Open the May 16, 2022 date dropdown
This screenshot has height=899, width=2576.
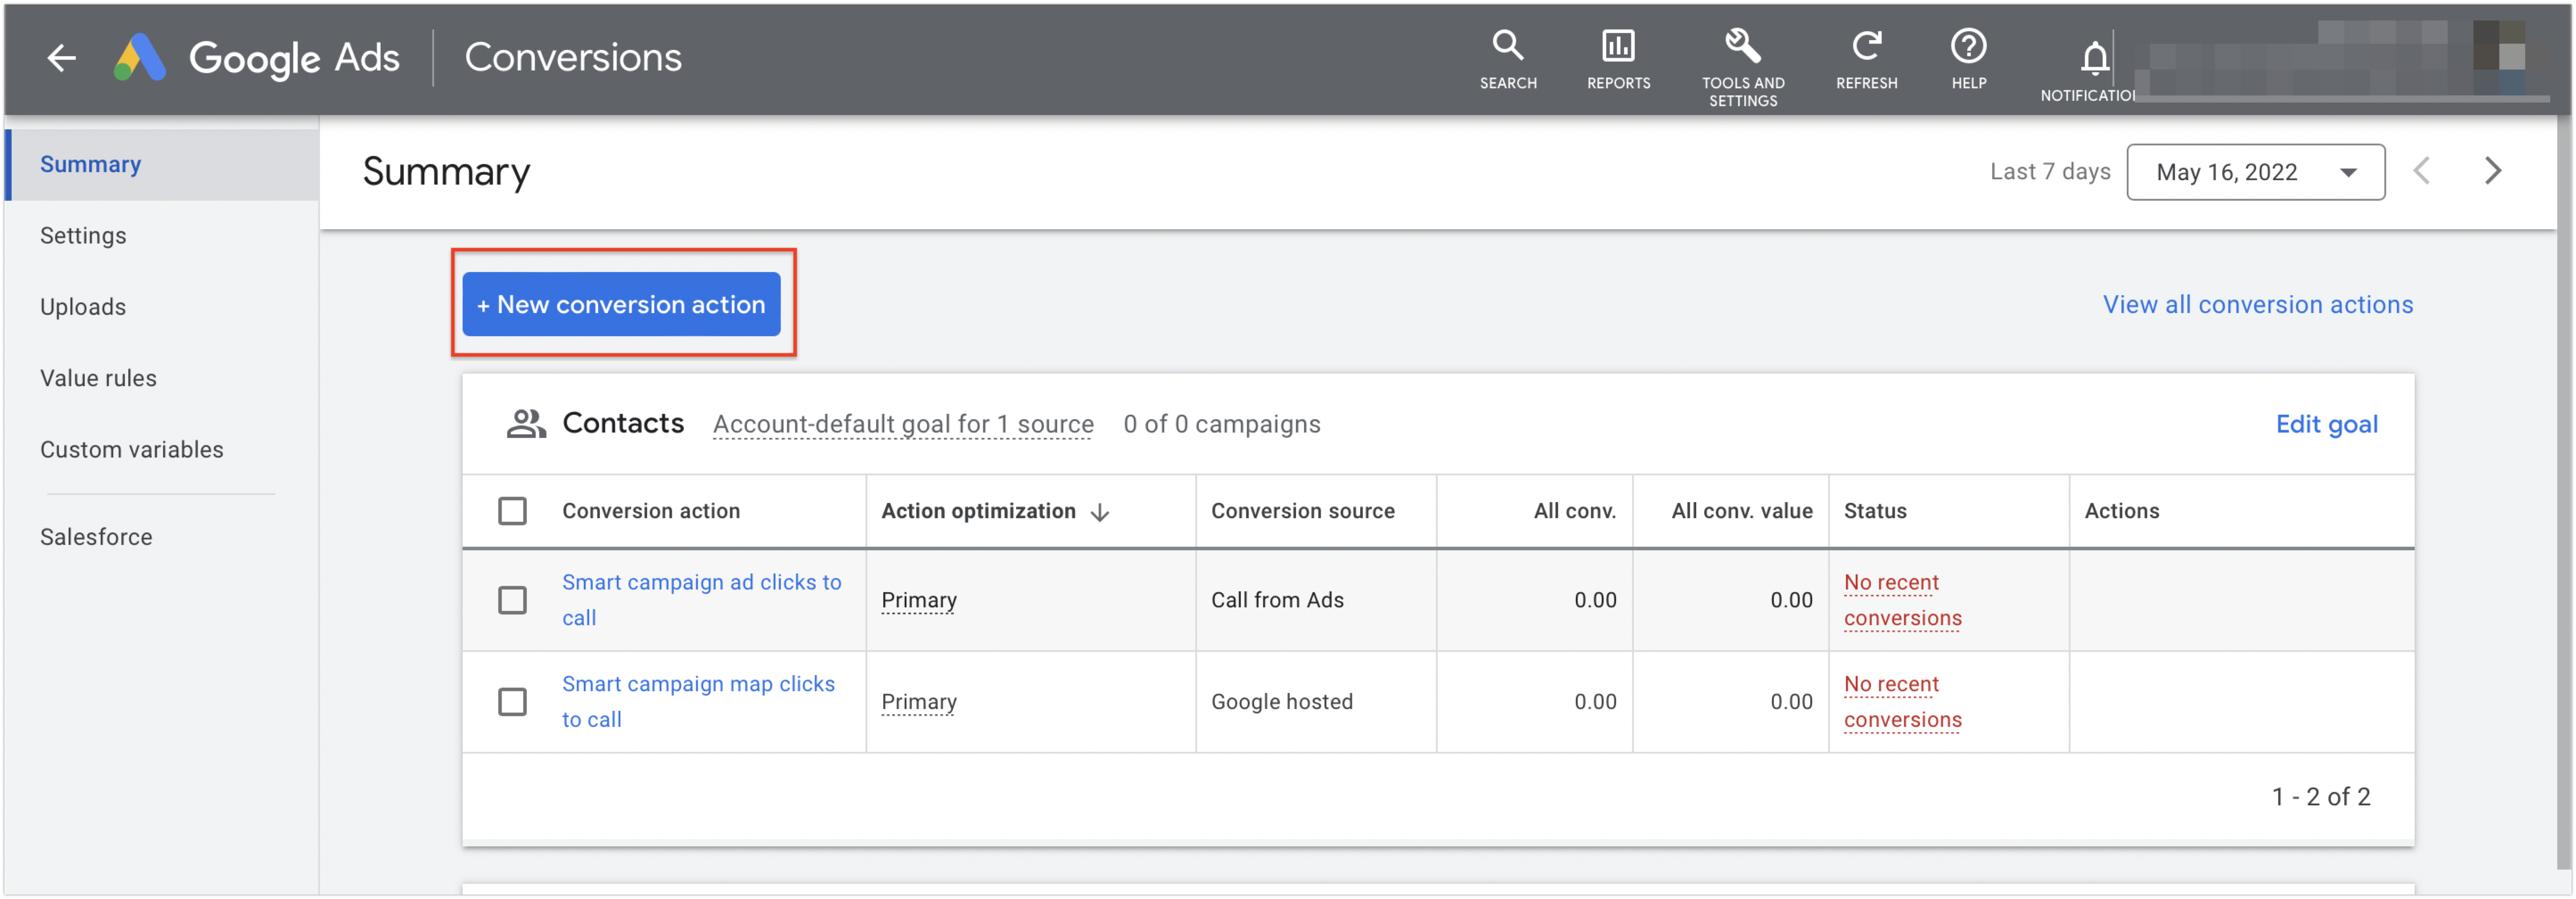2255,172
